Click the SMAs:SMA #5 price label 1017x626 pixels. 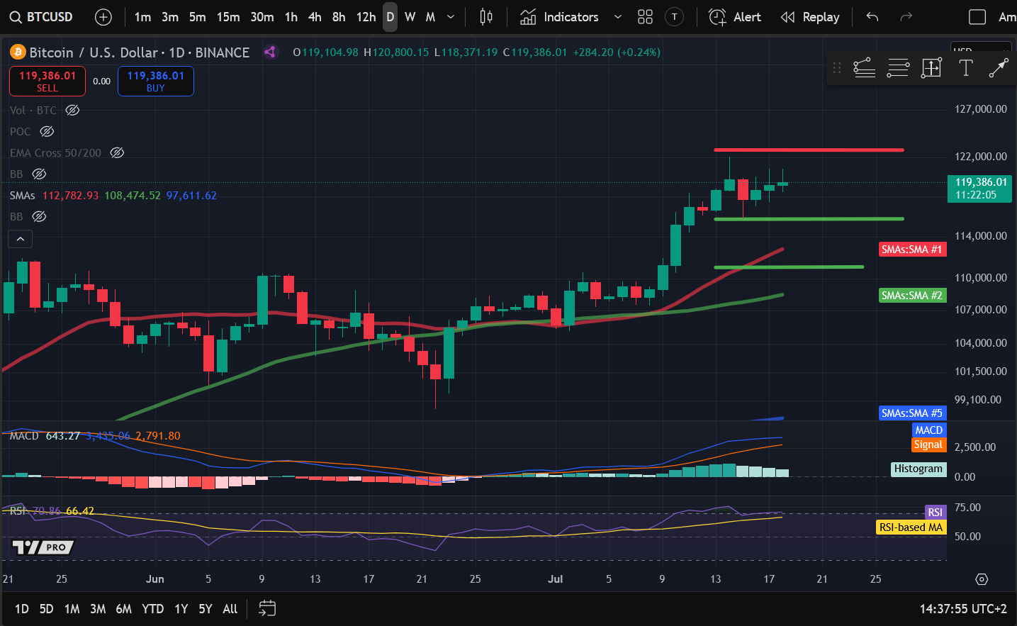coord(912,413)
